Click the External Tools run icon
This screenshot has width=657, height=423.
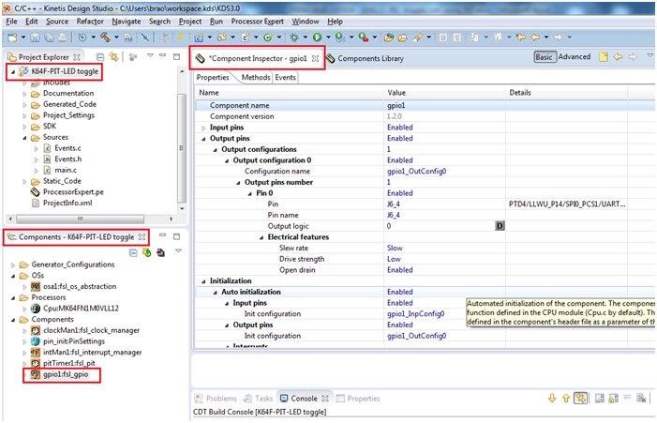[364, 38]
